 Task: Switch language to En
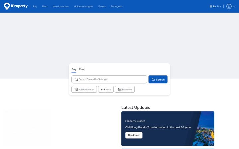tap(214, 6)
